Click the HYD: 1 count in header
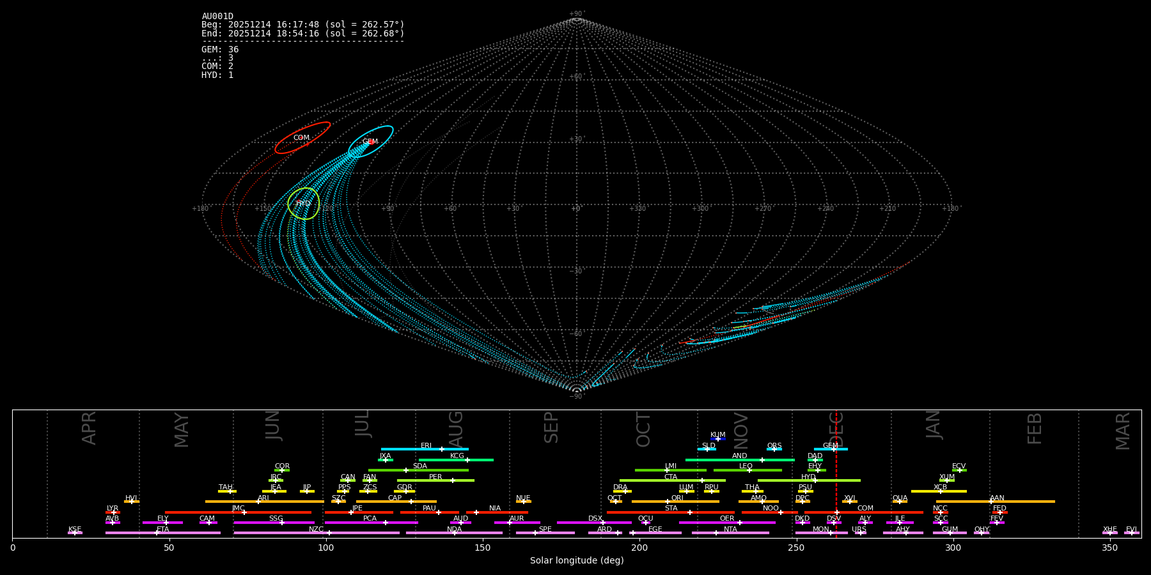1151x575 pixels. (217, 75)
